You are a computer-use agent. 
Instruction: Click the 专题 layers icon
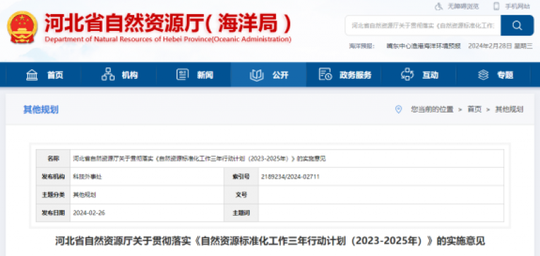[x=483, y=75]
